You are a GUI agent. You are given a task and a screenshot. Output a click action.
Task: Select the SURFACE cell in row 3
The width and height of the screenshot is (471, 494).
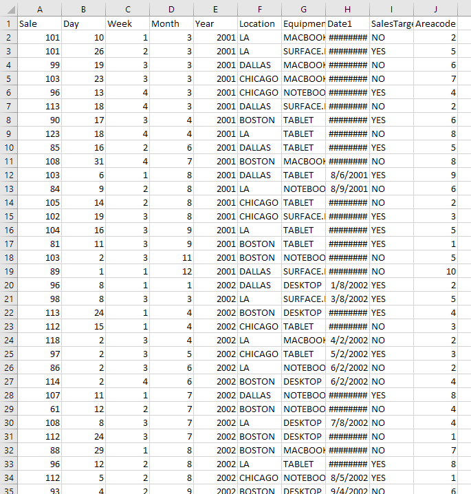point(303,52)
